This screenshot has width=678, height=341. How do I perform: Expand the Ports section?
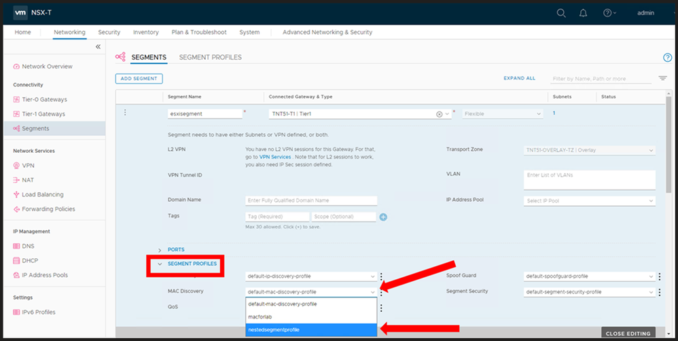(160, 250)
